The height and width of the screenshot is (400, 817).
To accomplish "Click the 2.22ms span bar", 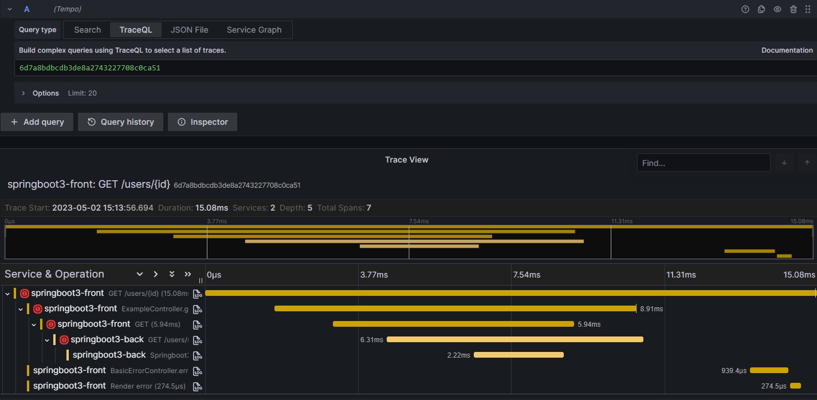I will 519,355.
